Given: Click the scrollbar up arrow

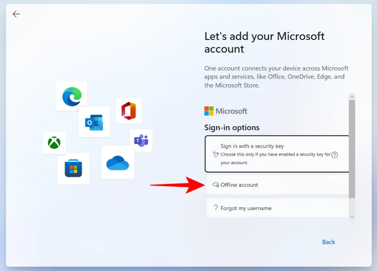Looking at the screenshot, I should pos(352,96).
